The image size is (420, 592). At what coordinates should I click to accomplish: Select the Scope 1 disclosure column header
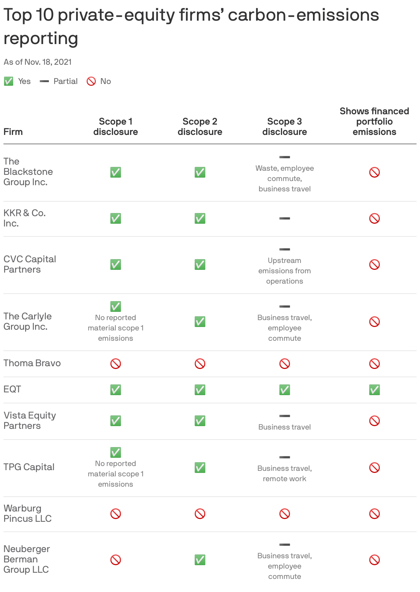click(116, 127)
